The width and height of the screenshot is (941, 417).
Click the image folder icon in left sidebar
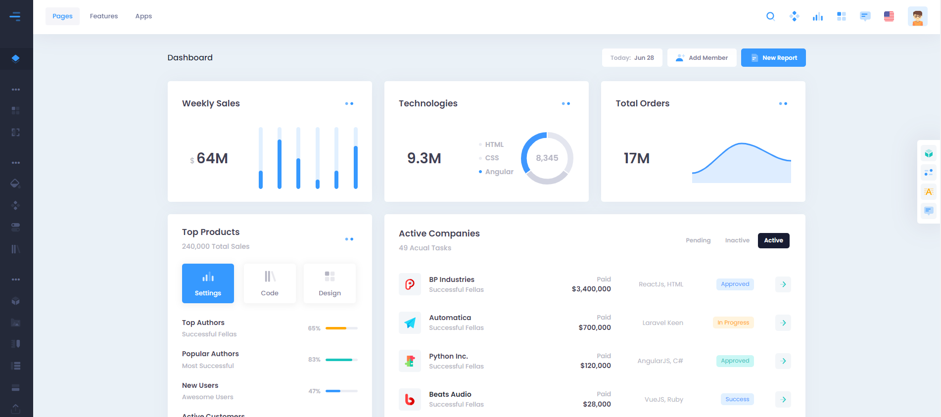coord(15,323)
